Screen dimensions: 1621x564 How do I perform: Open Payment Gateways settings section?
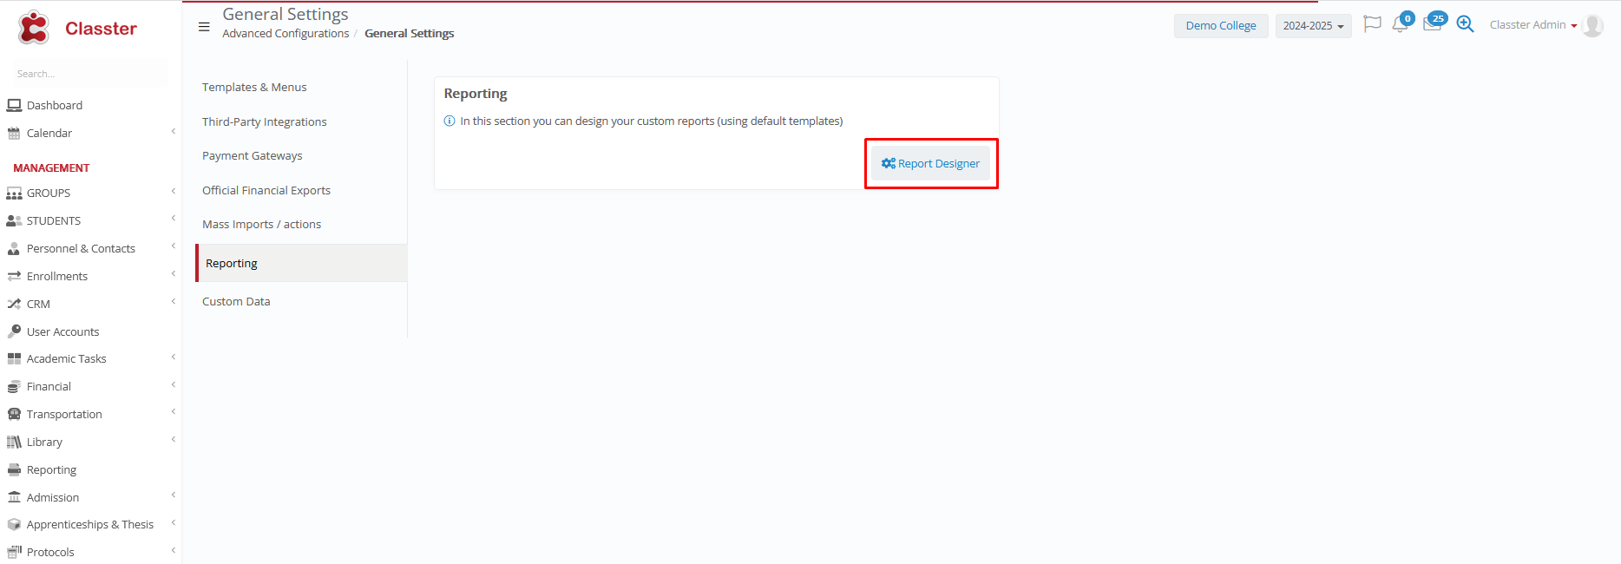point(253,156)
